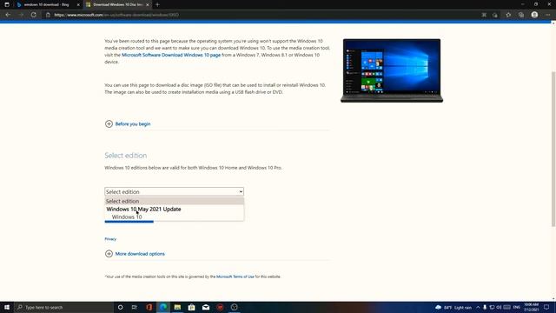
Task: Click the Type here to search box
Action: pos(63,307)
